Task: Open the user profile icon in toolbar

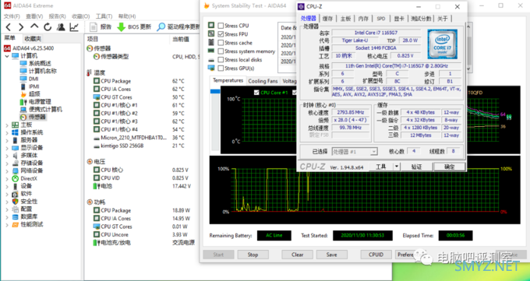Action: click(61, 27)
